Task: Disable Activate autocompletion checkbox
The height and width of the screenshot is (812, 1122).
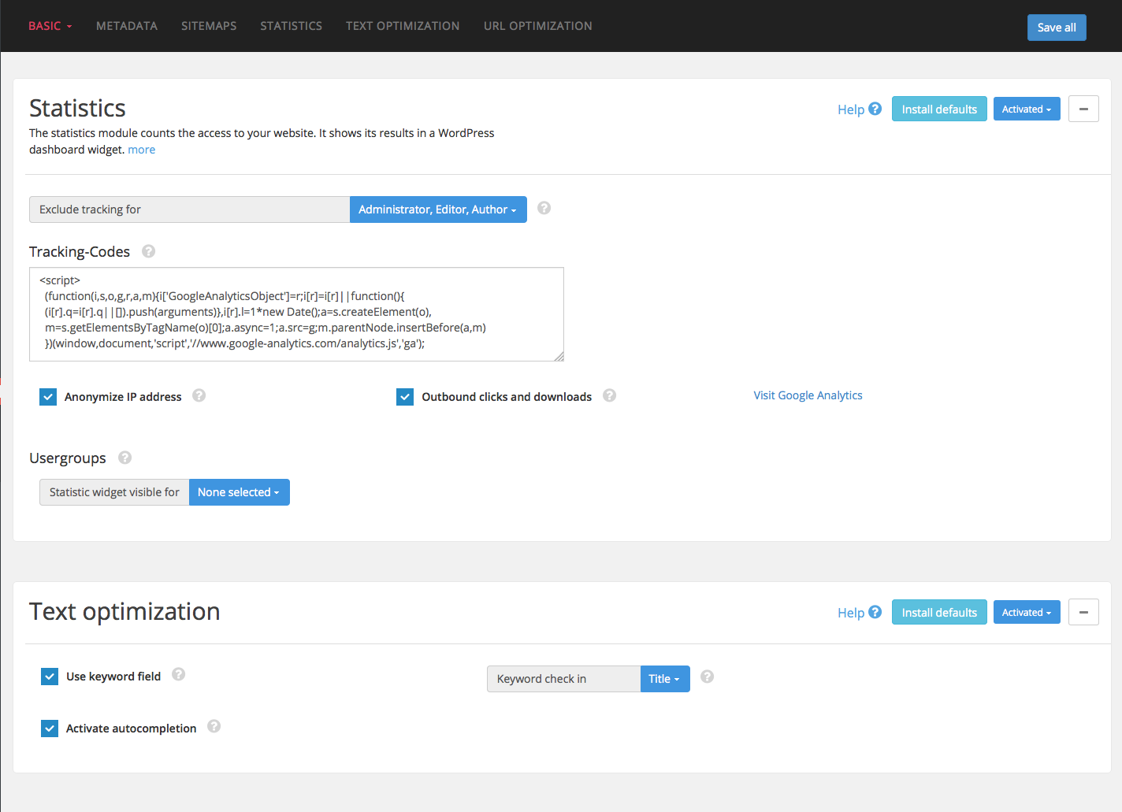Action: click(50, 729)
